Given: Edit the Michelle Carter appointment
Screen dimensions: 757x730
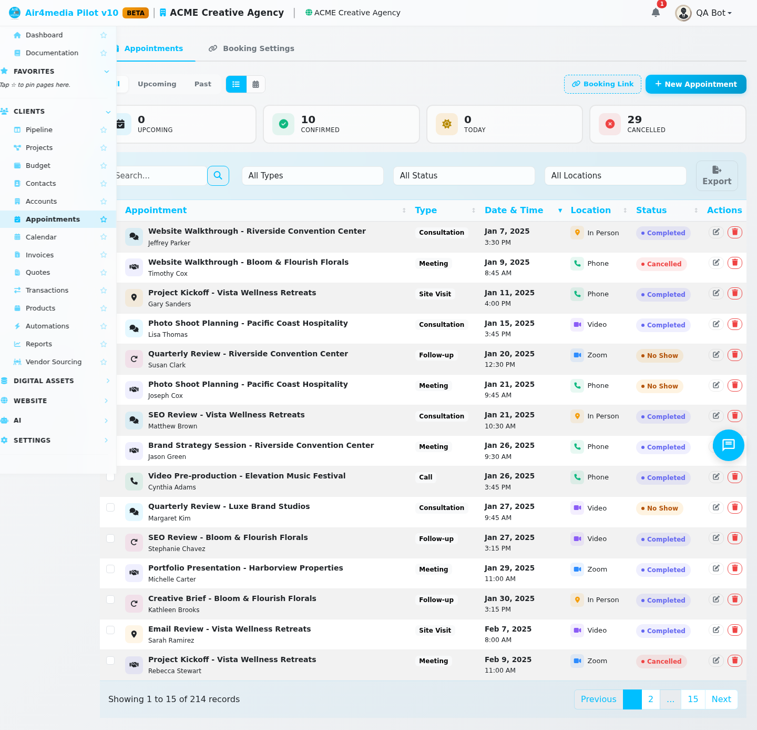Looking at the screenshot, I should (716, 568).
